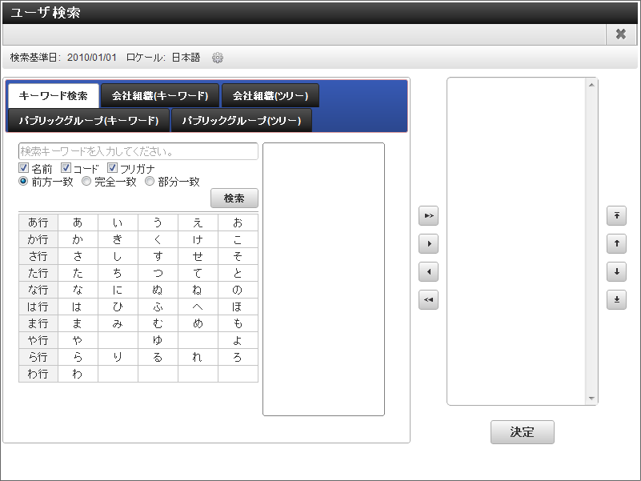This screenshot has height=481, width=641.
Task: Switch to the パブリックグループ(キーワード) tab
Action: coord(91,120)
